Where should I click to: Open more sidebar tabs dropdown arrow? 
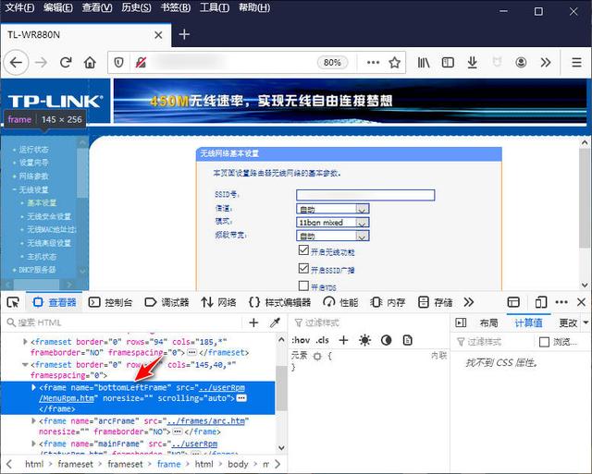(586, 322)
